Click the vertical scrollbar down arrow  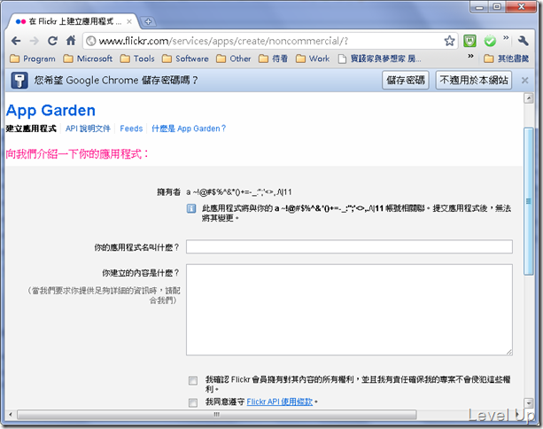(529, 403)
